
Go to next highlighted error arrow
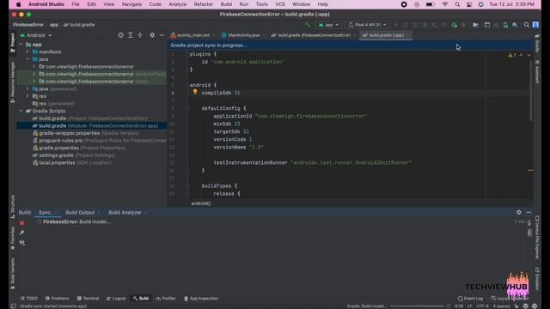[529, 55]
